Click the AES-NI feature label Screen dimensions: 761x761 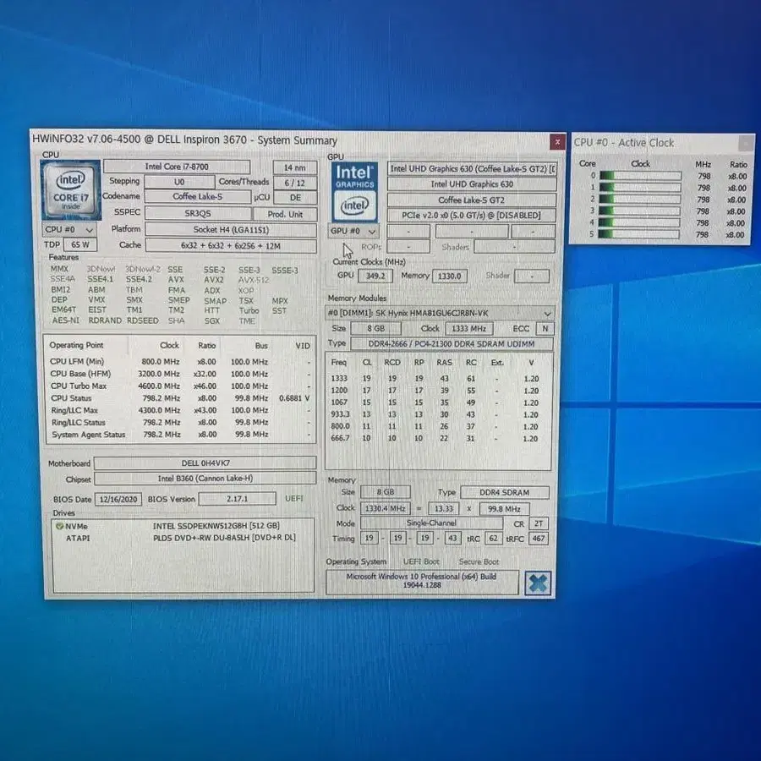point(65,320)
